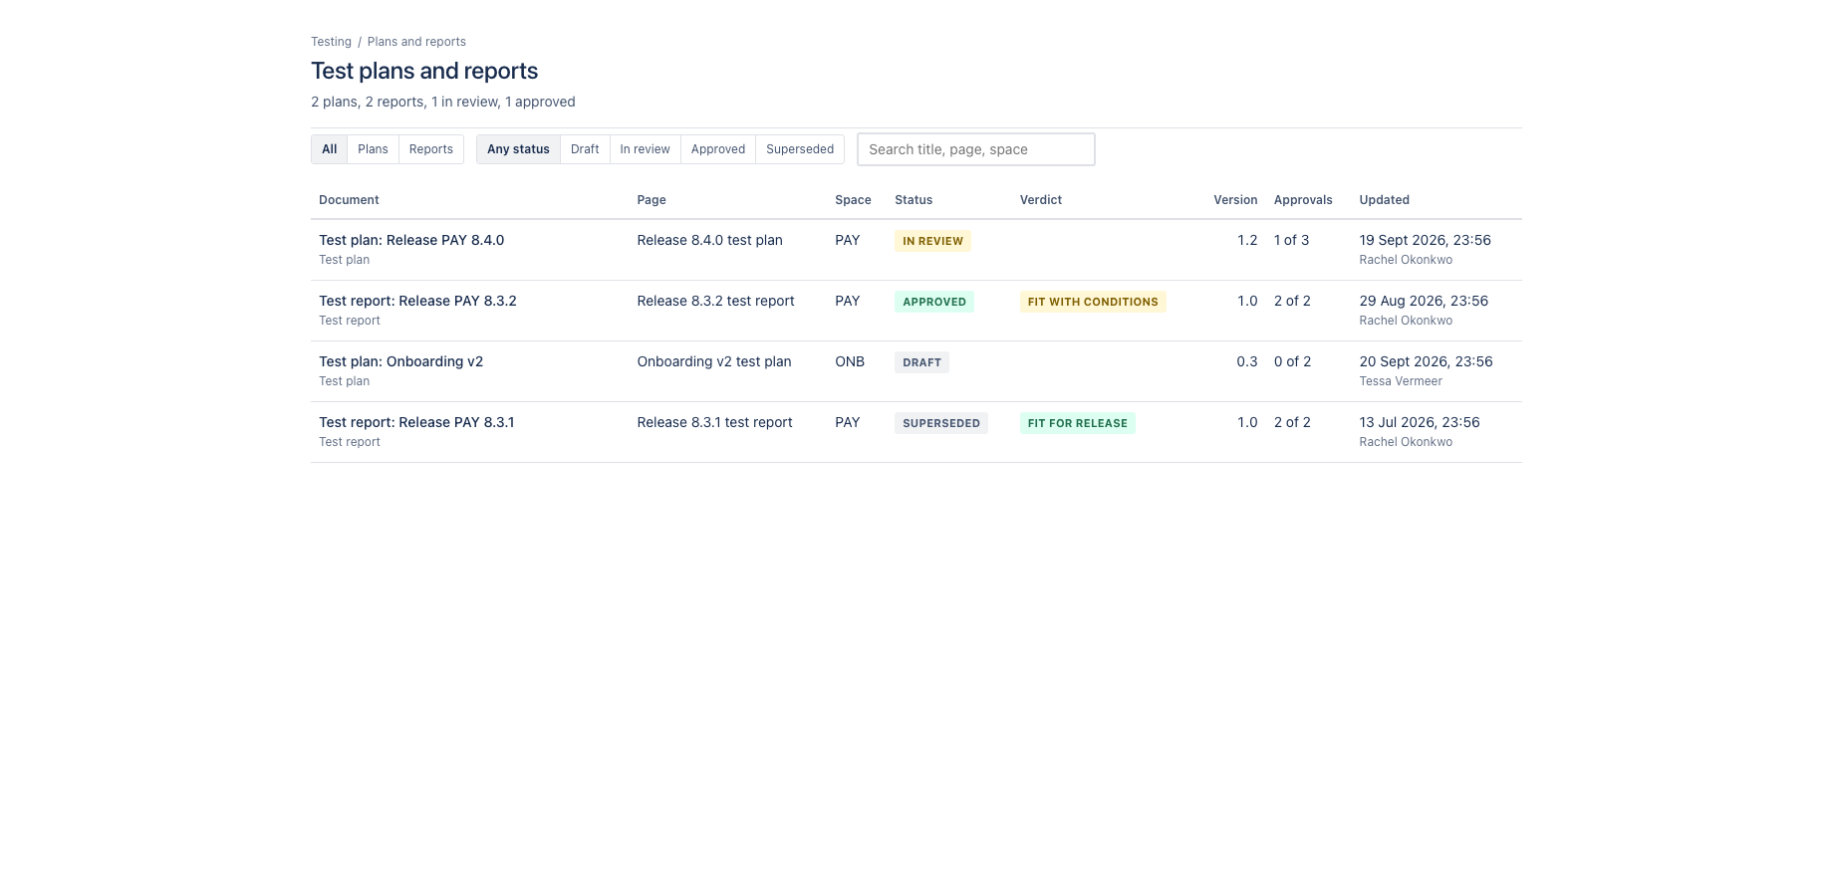Screen dimensions: 1833x896
Task: Sort by the Status column header
Action: [914, 200]
